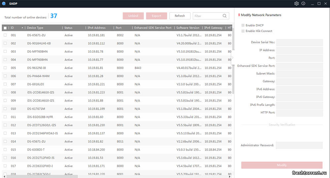
Task: Click the HTTP Port input field
Action: point(300,113)
